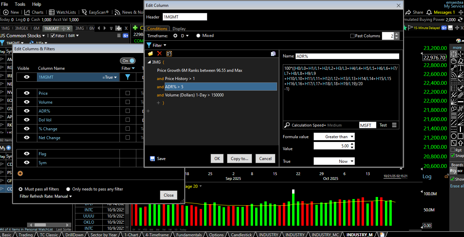Delete the selected condition with the red X
The height and width of the screenshot is (237, 464).
point(159,54)
